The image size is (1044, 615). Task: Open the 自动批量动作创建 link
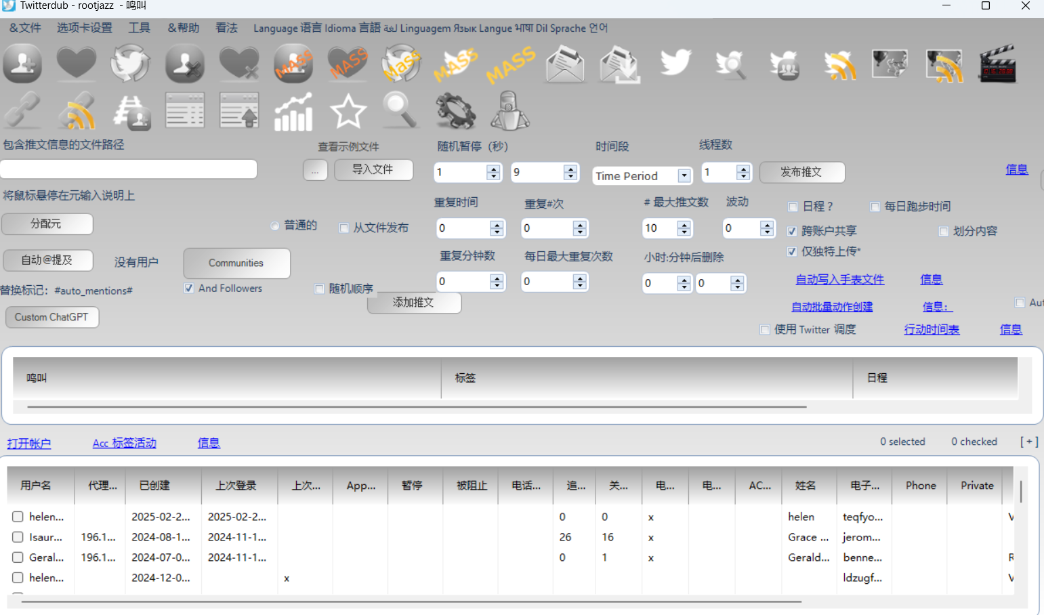832,307
